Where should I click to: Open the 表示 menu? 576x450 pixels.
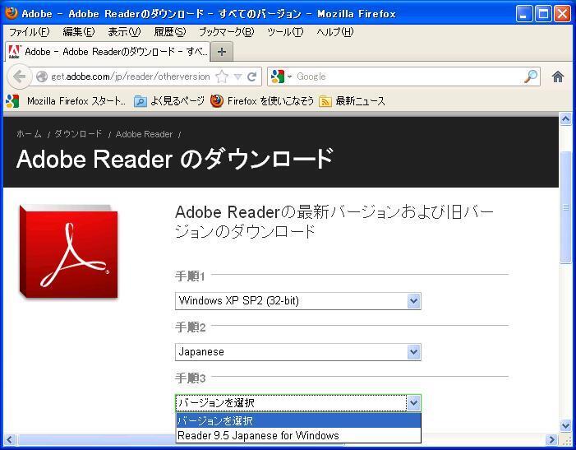(x=124, y=32)
